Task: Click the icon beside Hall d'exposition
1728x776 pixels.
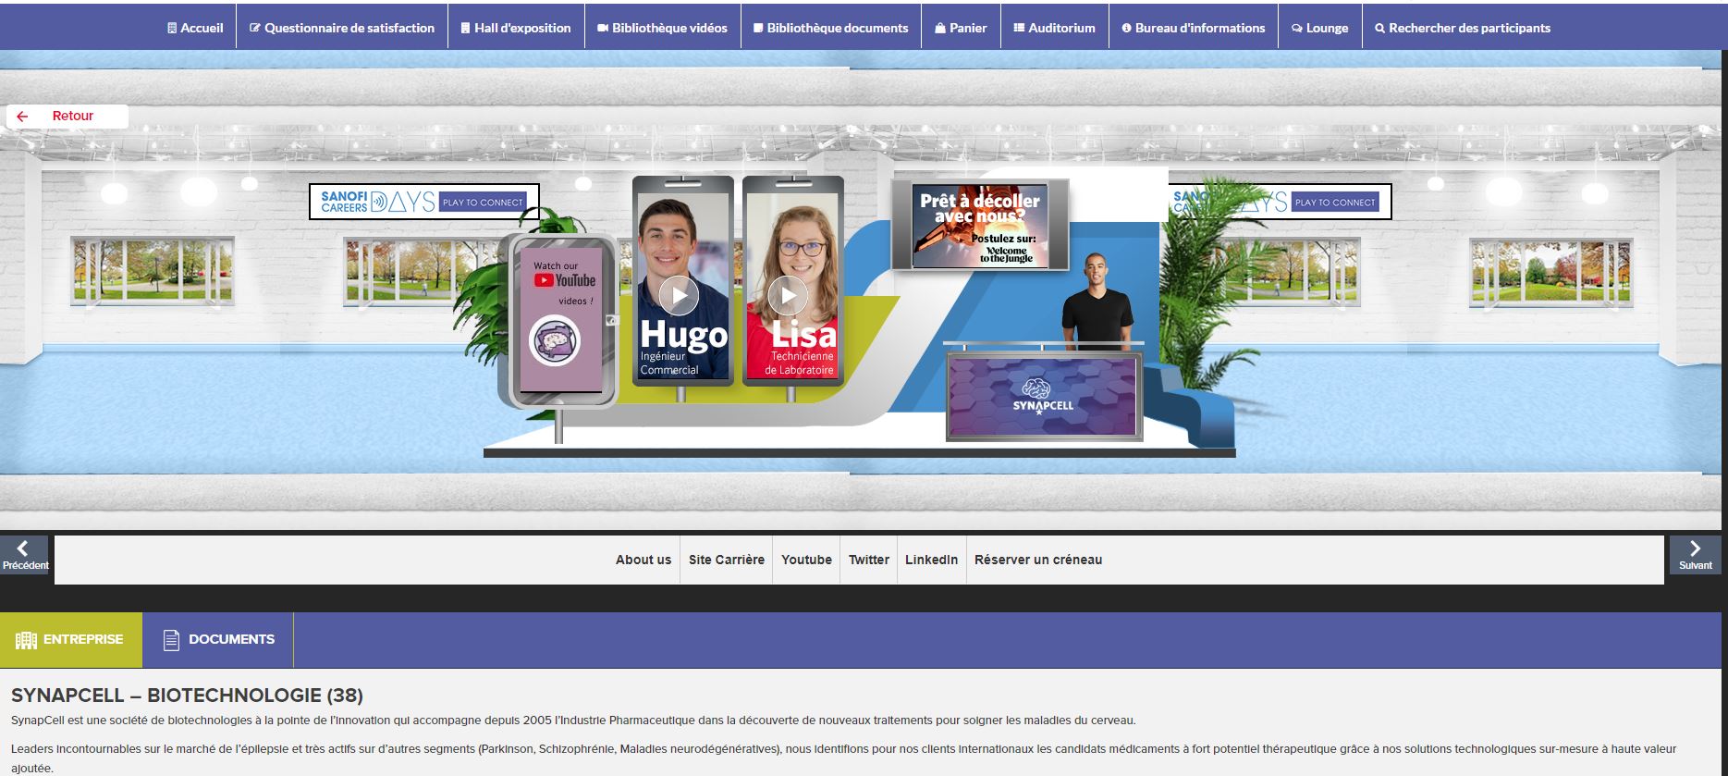Action: point(465,28)
